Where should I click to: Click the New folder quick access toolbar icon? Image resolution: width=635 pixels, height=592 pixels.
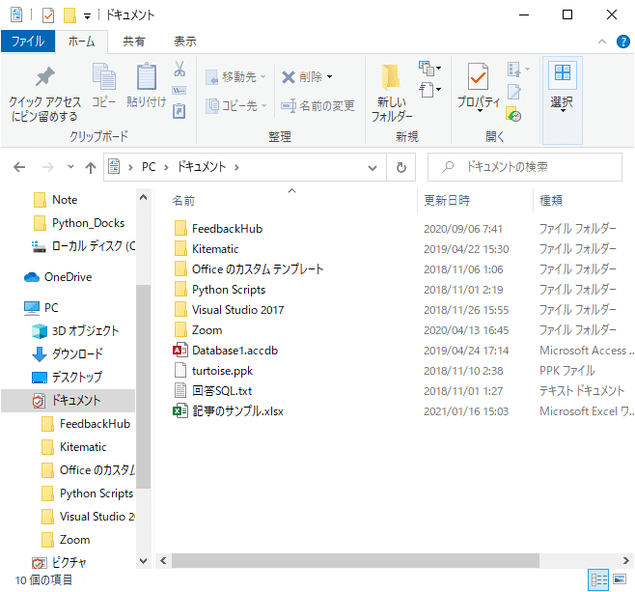point(69,15)
